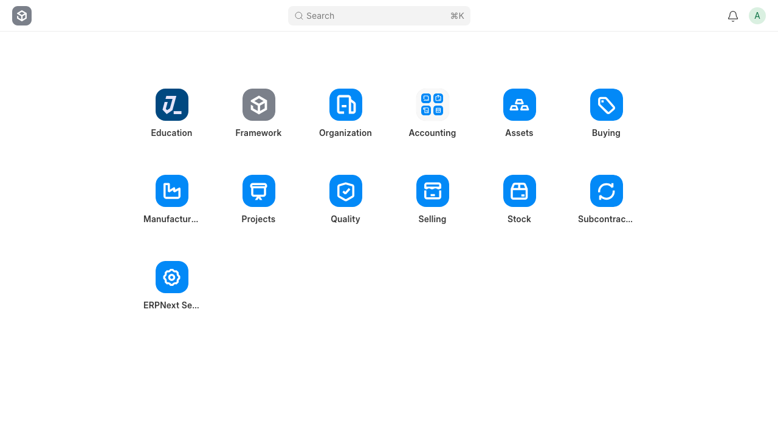Focus the Search bar
Viewport: 778px width, 437px height.
coord(379,16)
